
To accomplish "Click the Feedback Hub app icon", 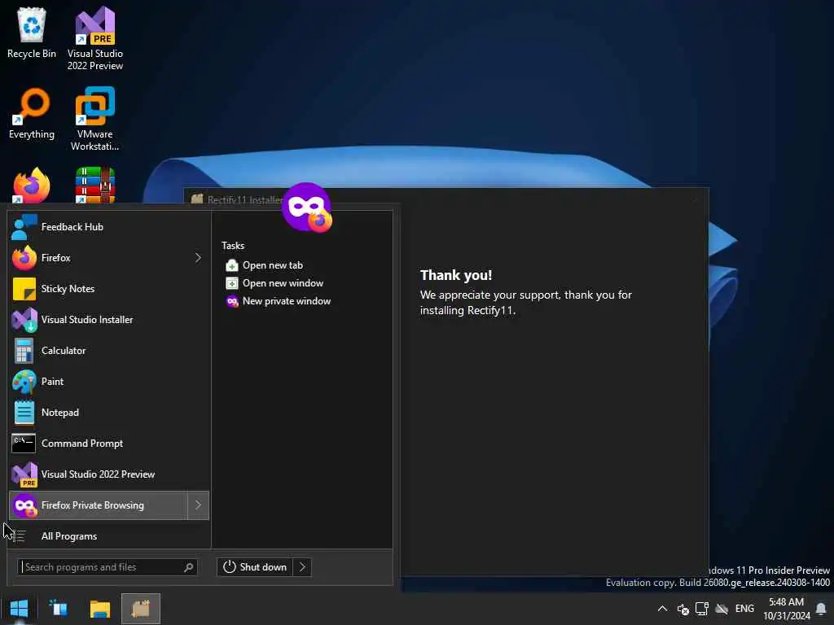I will (x=24, y=227).
